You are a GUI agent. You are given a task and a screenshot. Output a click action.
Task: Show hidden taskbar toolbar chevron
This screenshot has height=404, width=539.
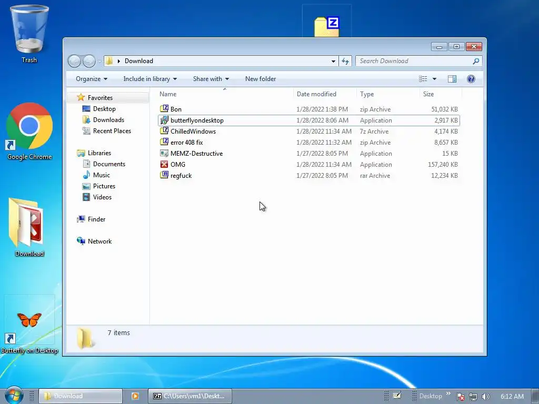pos(448,393)
